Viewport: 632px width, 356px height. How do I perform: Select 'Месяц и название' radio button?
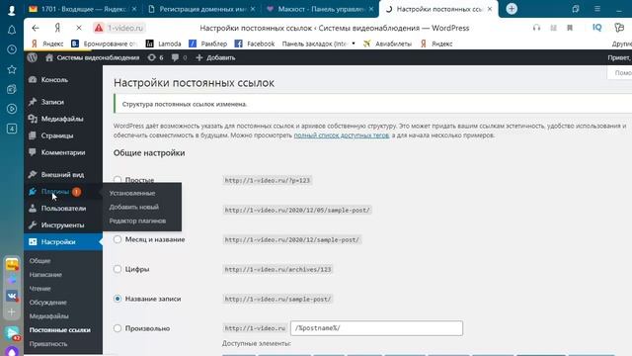coord(118,239)
